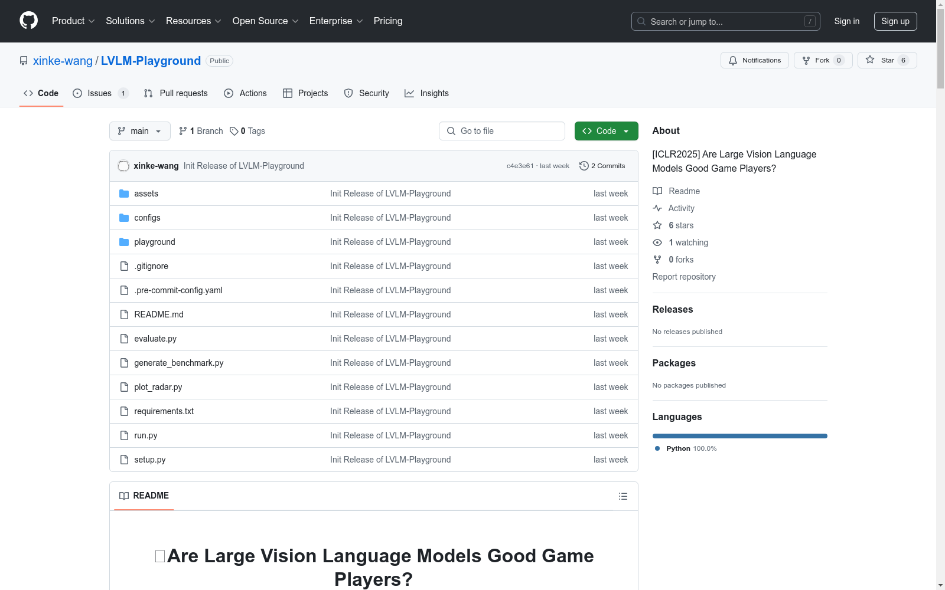Viewport: 945px width, 590px height.
Task: Fork the repository
Action: (823, 60)
